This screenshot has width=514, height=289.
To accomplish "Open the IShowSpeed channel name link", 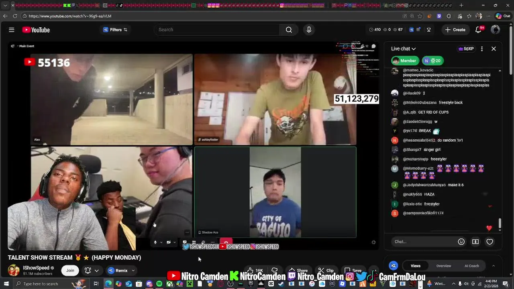I will 36,268.
